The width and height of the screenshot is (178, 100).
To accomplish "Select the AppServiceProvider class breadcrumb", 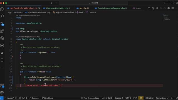I will (63, 12).
